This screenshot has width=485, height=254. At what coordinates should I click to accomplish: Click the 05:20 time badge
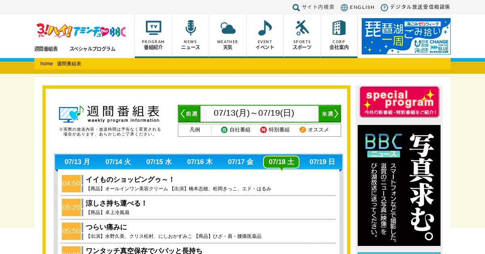pos(71,207)
